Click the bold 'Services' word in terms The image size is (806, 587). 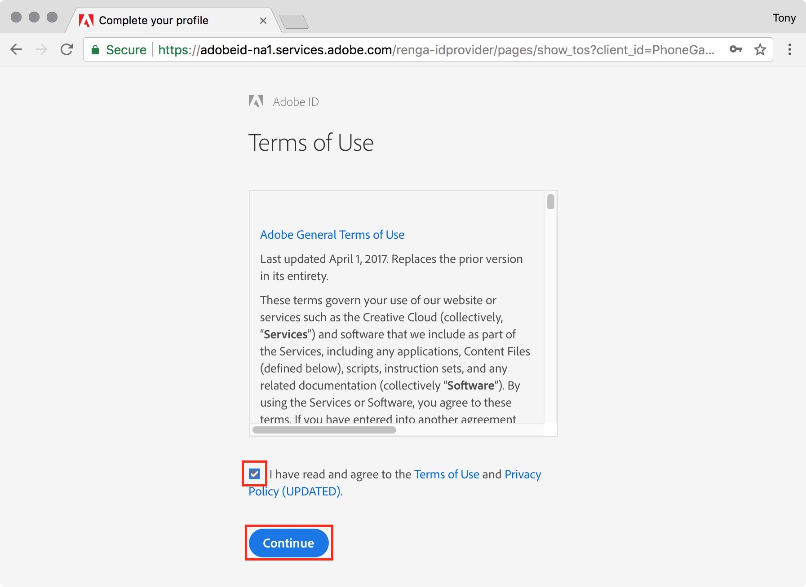[x=286, y=334]
